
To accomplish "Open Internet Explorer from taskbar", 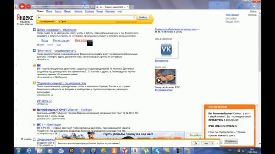I will 29,151.
